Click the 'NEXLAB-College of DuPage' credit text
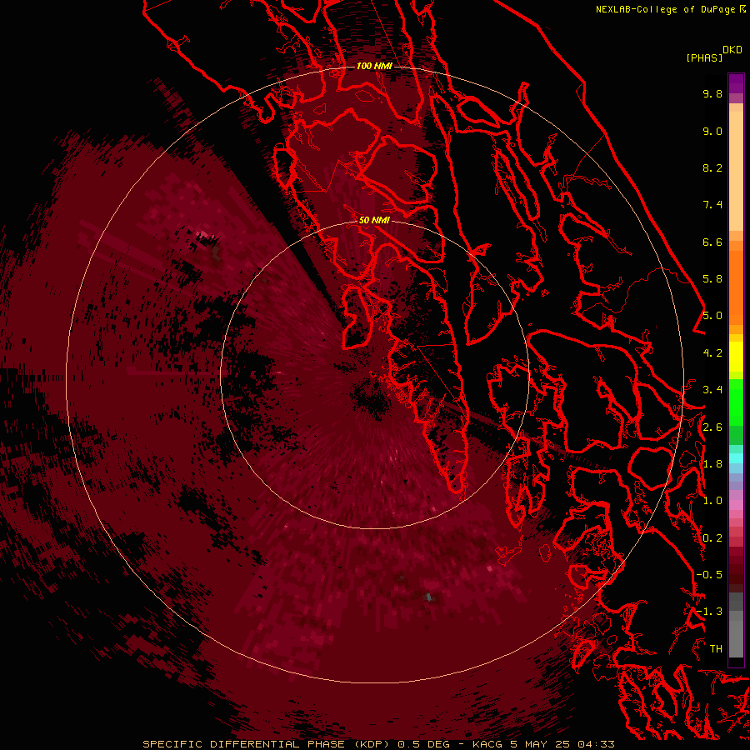 tap(667, 9)
